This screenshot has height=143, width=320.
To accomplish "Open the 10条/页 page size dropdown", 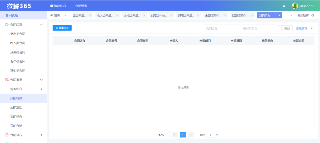I will (160, 135).
